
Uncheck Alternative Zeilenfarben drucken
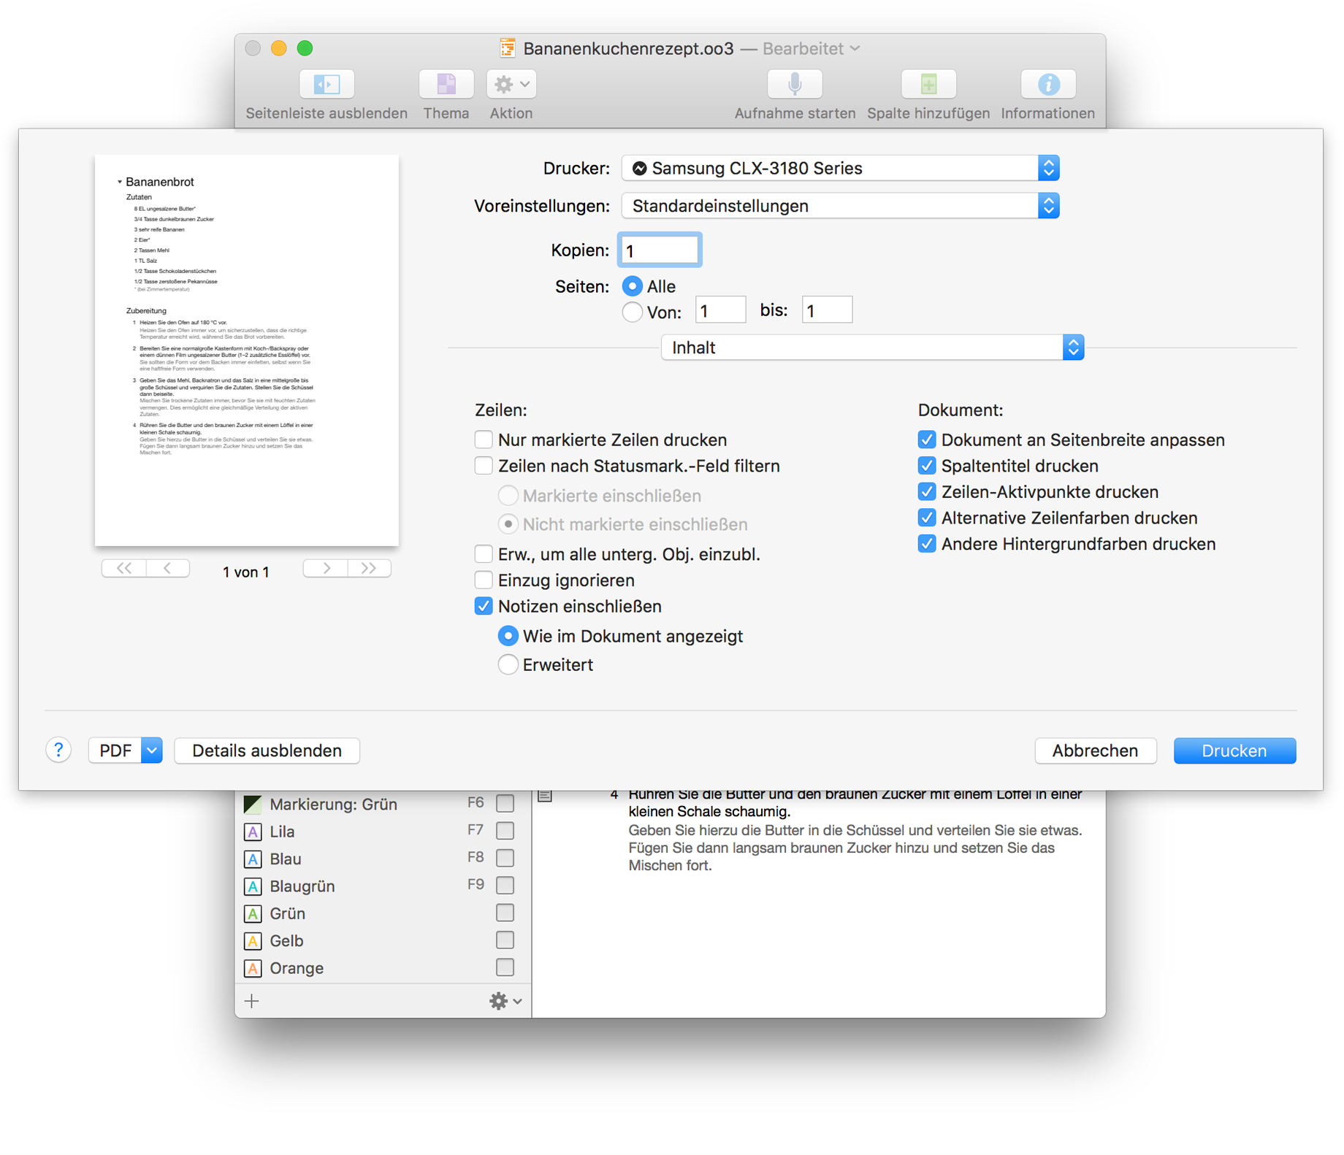[x=927, y=518]
